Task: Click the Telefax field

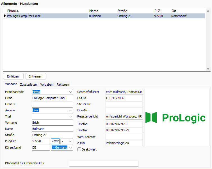Action: pyautogui.click(x=124, y=130)
